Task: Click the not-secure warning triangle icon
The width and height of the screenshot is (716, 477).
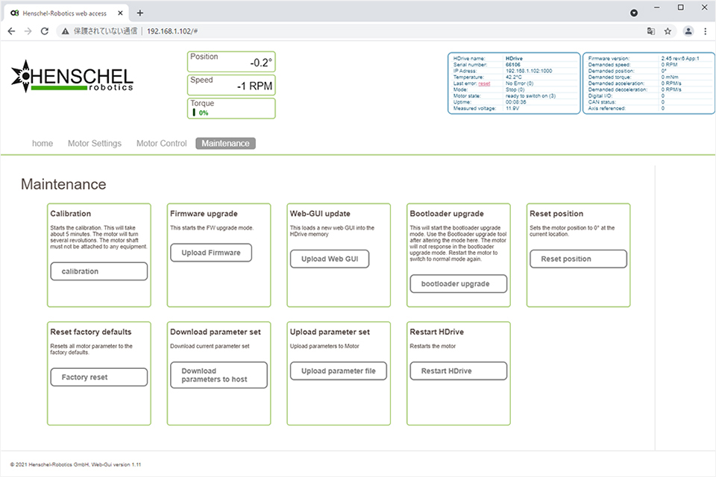Action: pyautogui.click(x=66, y=31)
